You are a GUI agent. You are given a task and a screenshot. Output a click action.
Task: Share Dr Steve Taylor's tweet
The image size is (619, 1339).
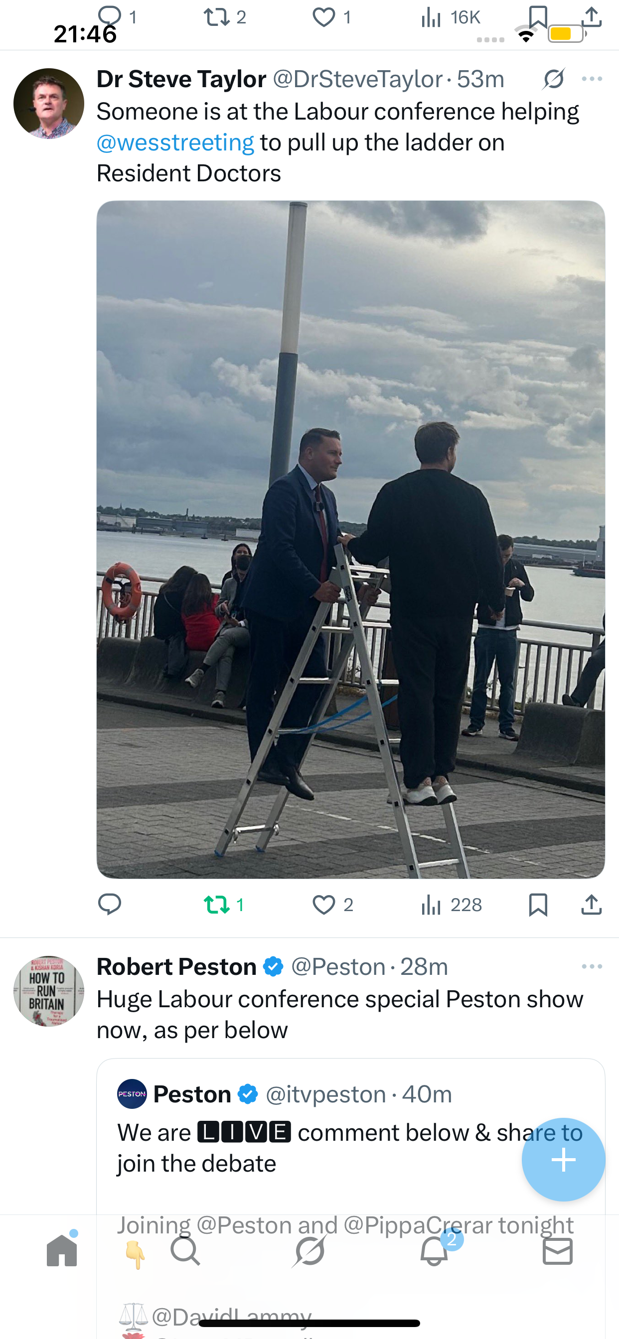coord(592,905)
